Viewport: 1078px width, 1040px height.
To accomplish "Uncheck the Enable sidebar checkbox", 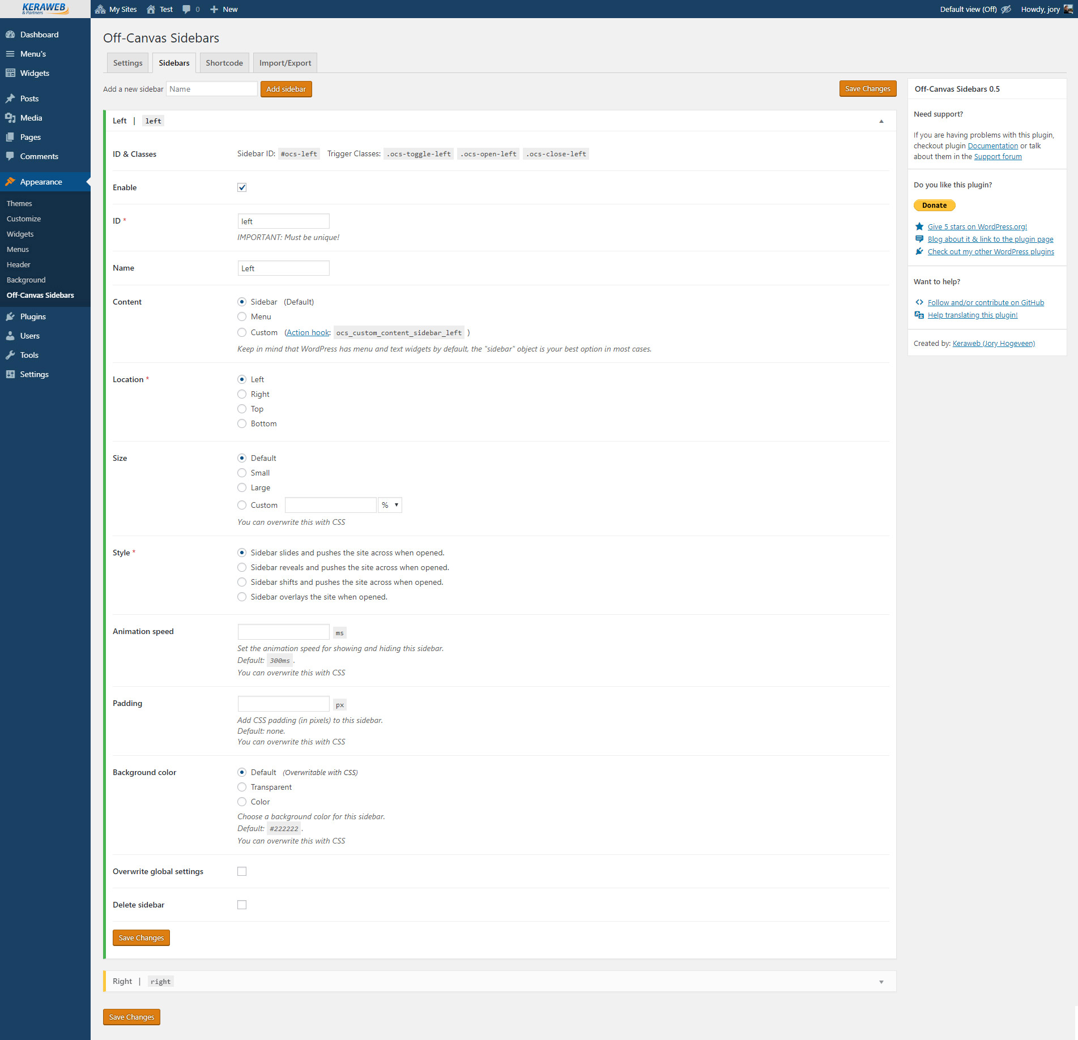I will [242, 187].
